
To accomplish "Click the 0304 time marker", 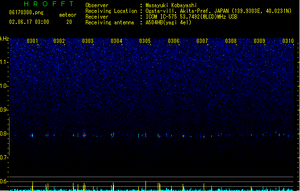I will pyautogui.click(x=116, y=41).
